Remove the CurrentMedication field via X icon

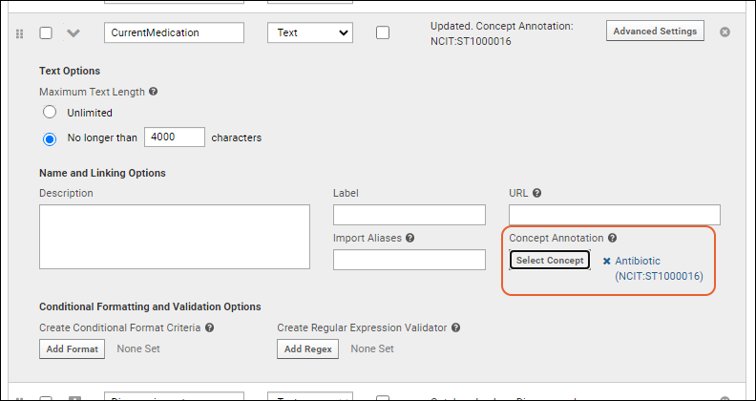(x=724, y=32)
